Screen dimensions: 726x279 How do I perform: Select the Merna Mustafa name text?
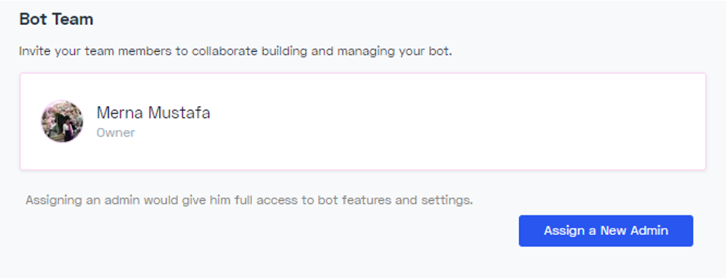point(154,112)
